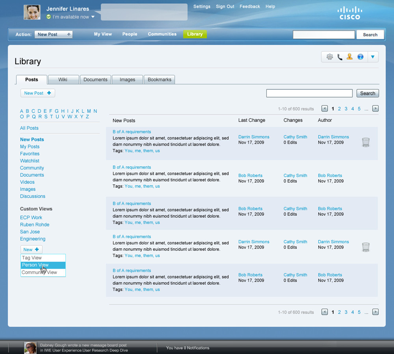Expand the blue triangle toolbar menu
Viewport: 394px width, 354px height.
[x=373, y=57]
